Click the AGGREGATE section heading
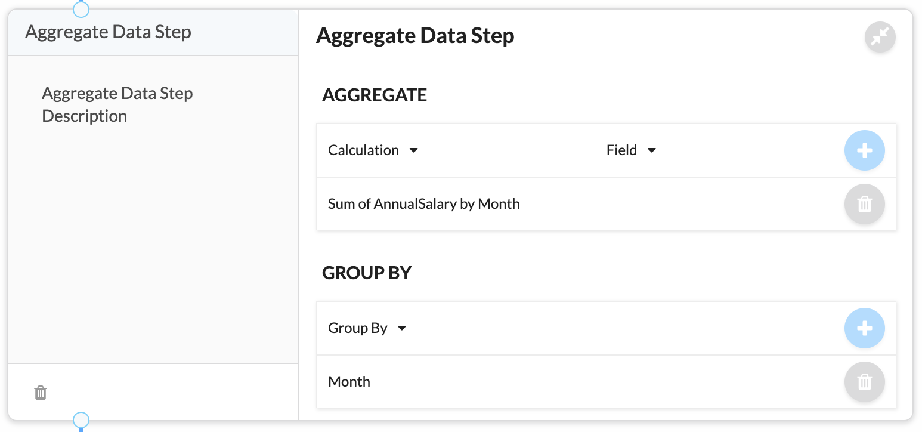The width and height of the screenshot is (922, 432). click(375, 95)
